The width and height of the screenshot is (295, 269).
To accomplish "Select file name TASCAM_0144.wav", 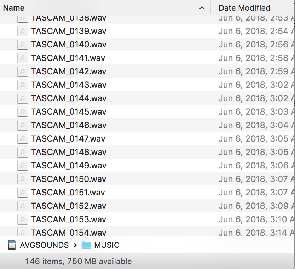I will 69,98.
